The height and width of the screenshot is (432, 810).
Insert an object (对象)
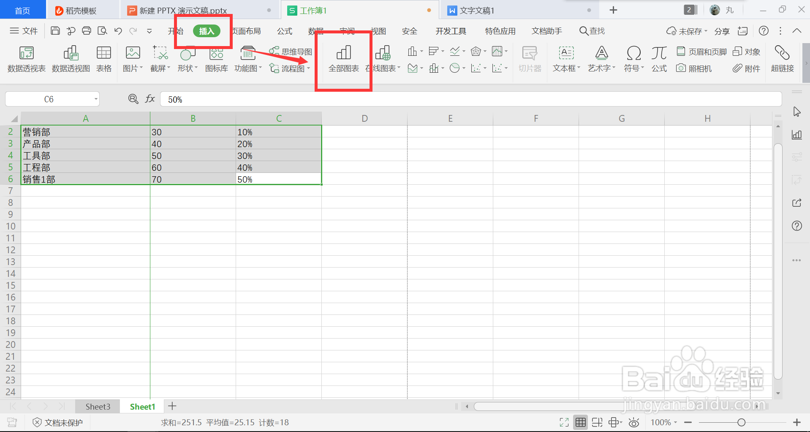[x=747, y=52]
